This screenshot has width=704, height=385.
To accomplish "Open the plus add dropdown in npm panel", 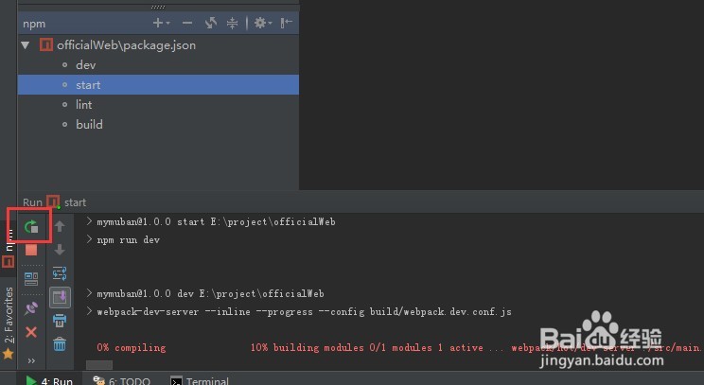I will [161, 23].
